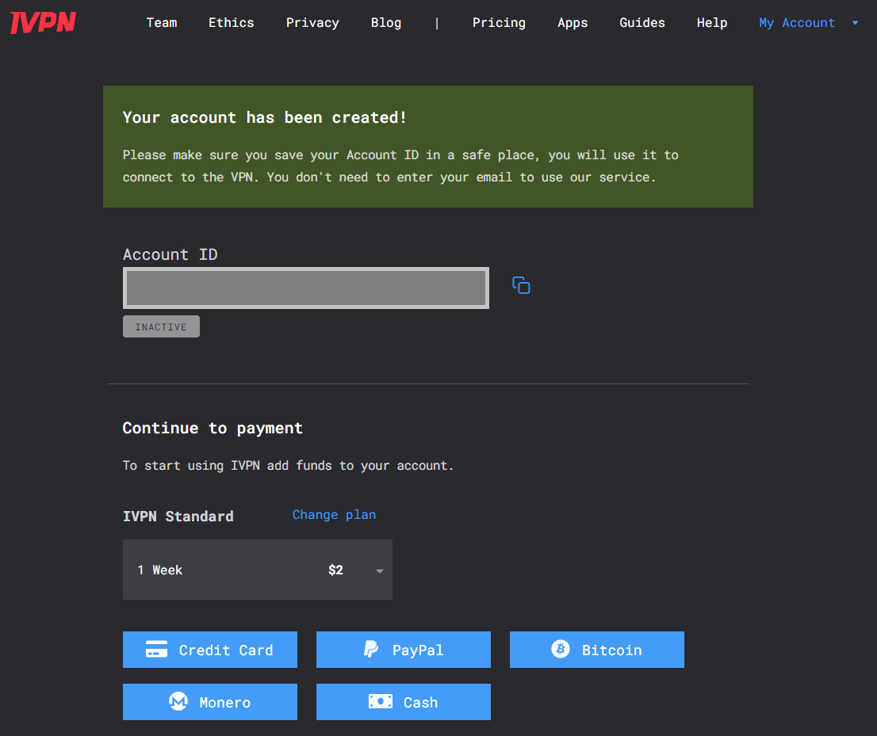This screenshot has height=736, width=877.
Task: Open the My Account menu
Action: pos(808,23)
